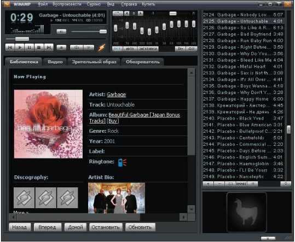295x242 pixels.
Task: Click the [Buy] link
Action: point(113,121)
